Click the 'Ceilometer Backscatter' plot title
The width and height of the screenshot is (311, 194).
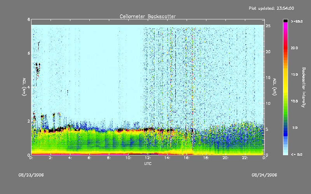click(x=148, y=16)
